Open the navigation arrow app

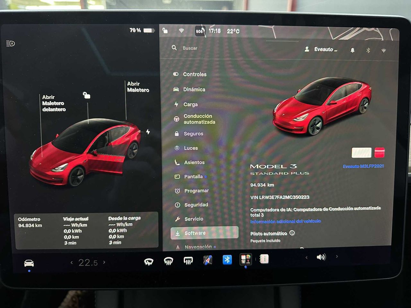[208, 260]
